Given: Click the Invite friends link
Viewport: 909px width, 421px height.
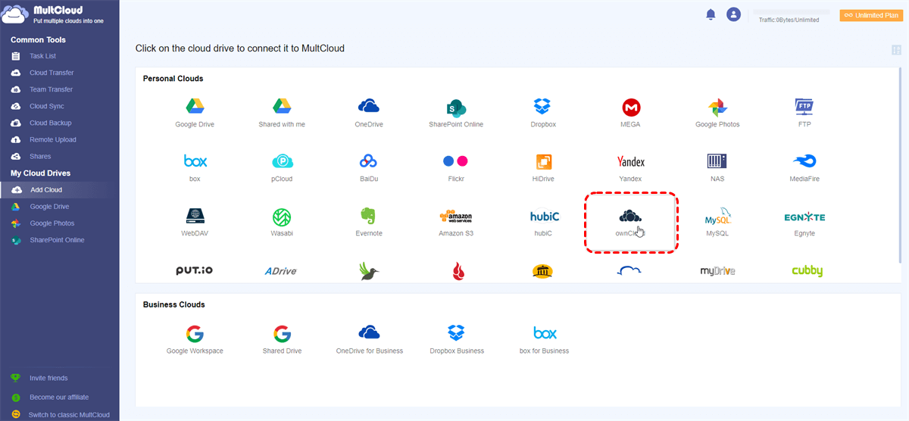Looking at the screenshot, I should (48, 378).
